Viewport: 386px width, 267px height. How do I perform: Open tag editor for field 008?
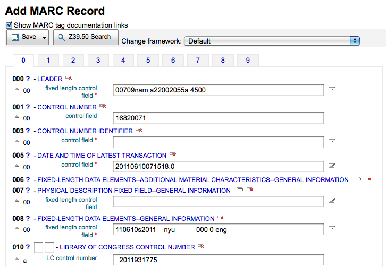tap(332, 229)
